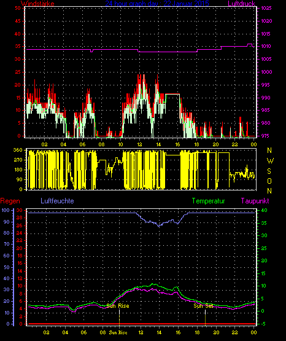Click the O compass direction label
The width and height of the screenshot is (286, 341).
coord(269,181)
